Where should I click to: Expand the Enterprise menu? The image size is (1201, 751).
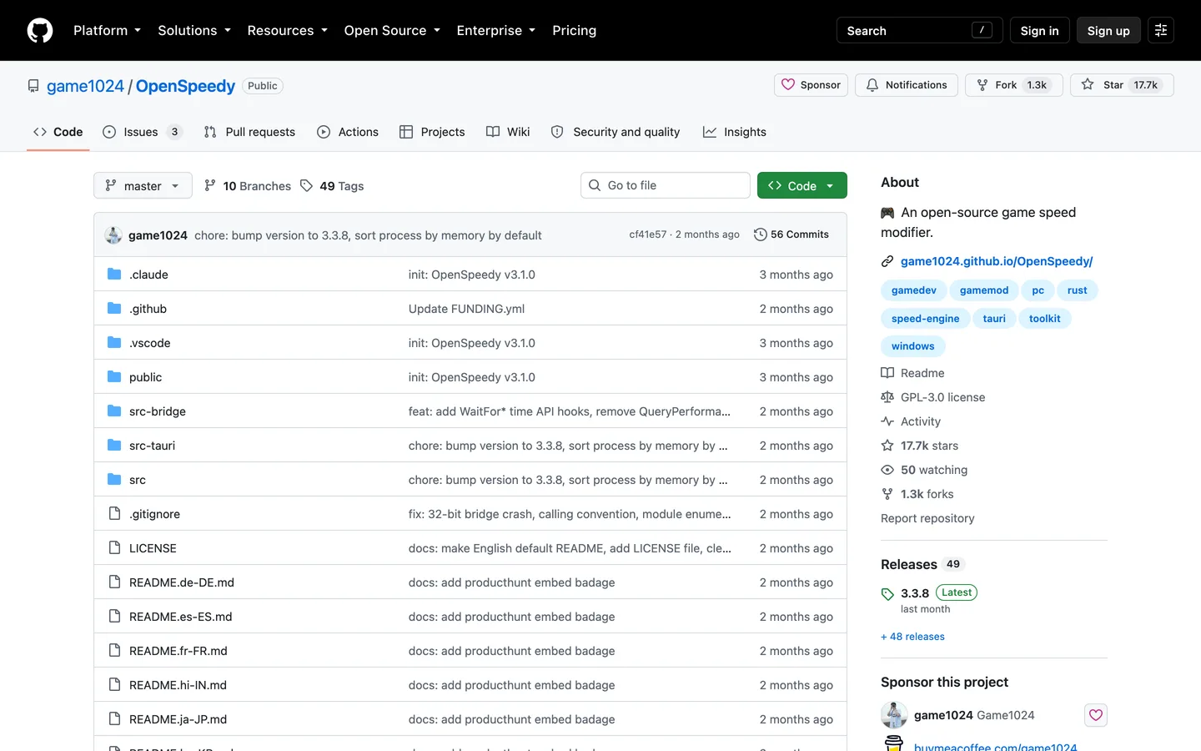click(x=496, y=30)
